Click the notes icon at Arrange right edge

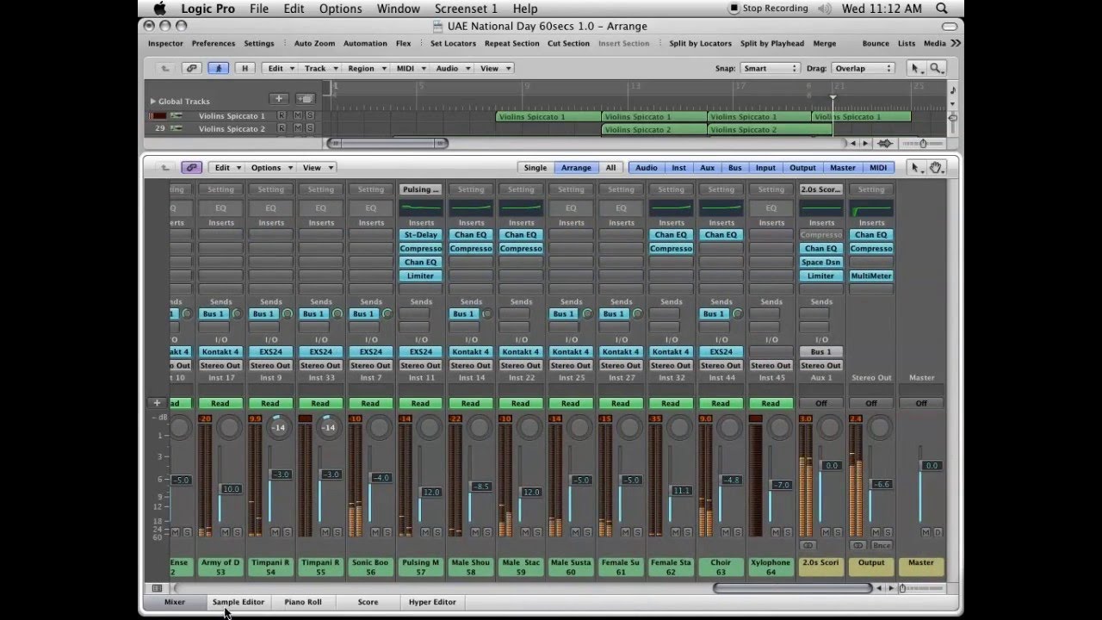tap(952, 90)
